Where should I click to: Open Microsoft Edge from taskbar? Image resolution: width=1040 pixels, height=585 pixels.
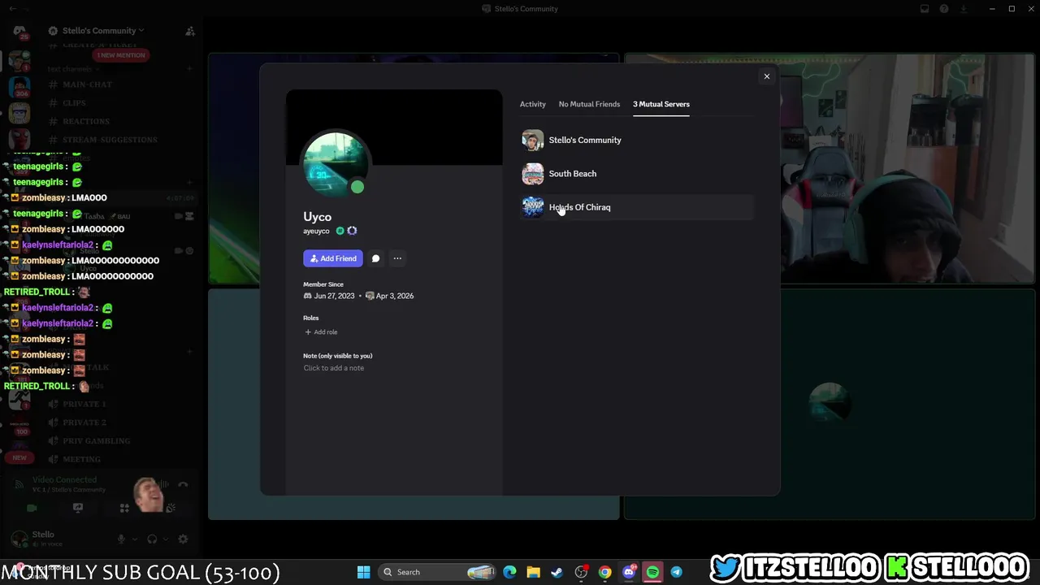click(x=509, y=572)
